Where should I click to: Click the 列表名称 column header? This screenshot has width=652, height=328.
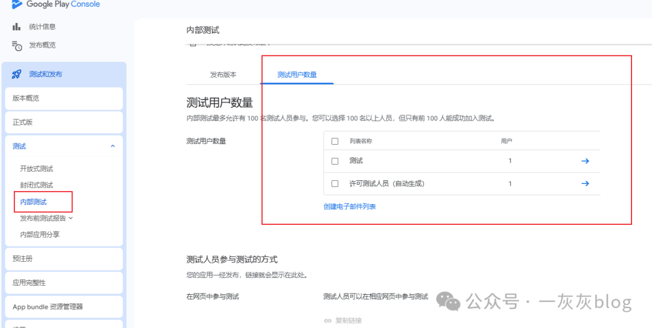click(361, 141)
